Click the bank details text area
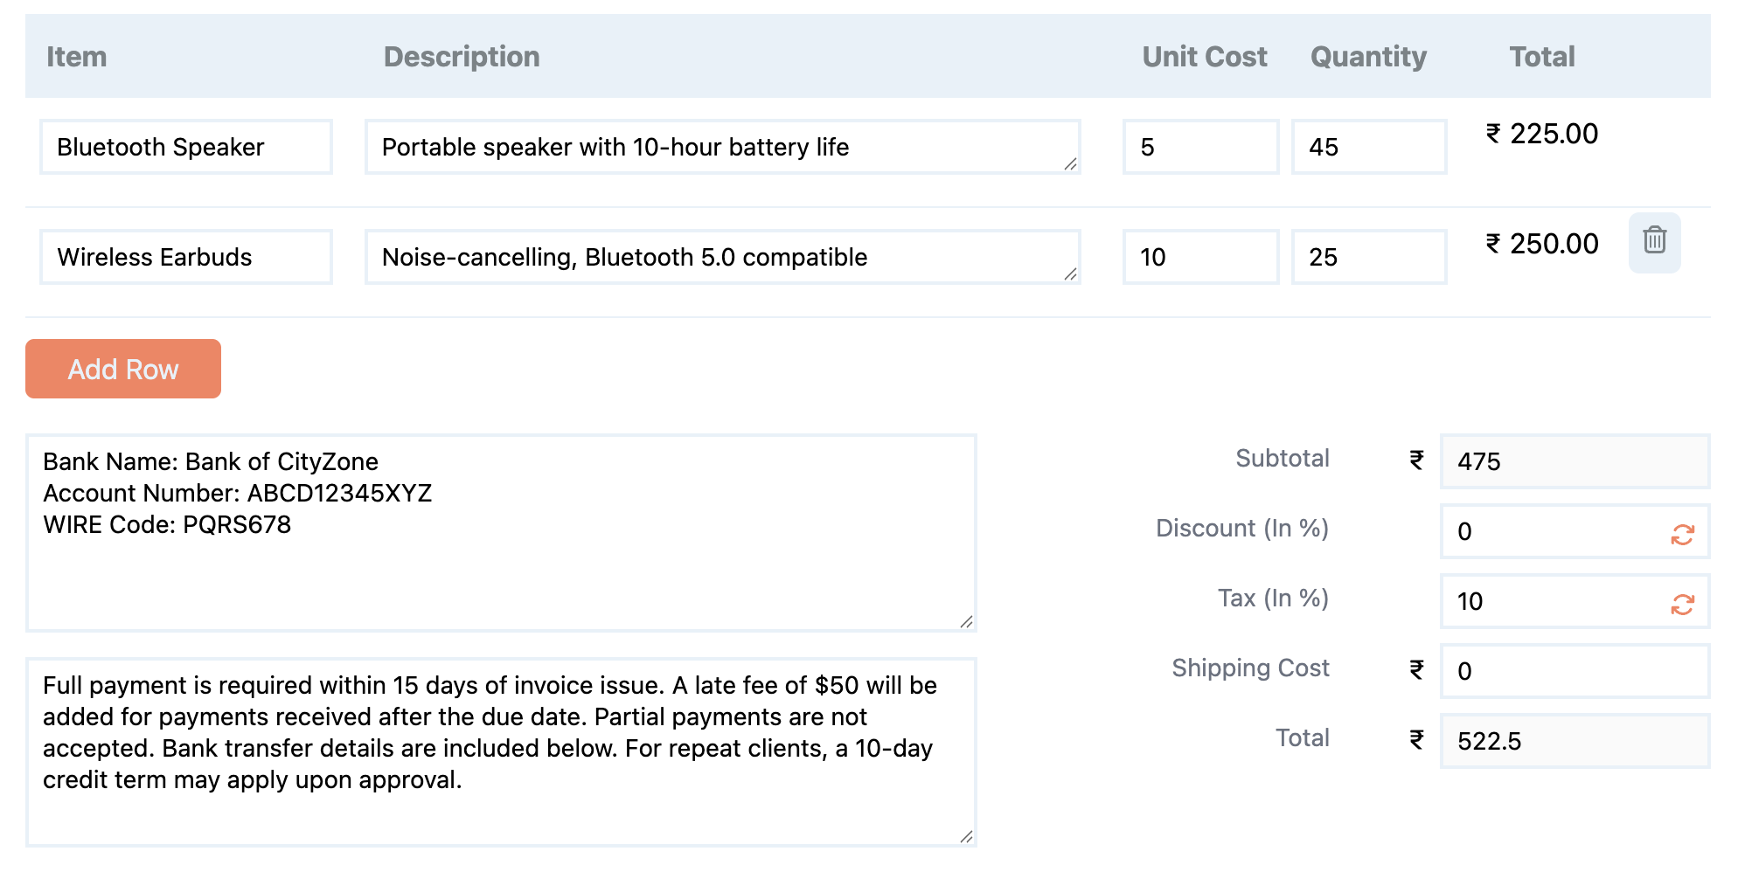 coord(500,559)
